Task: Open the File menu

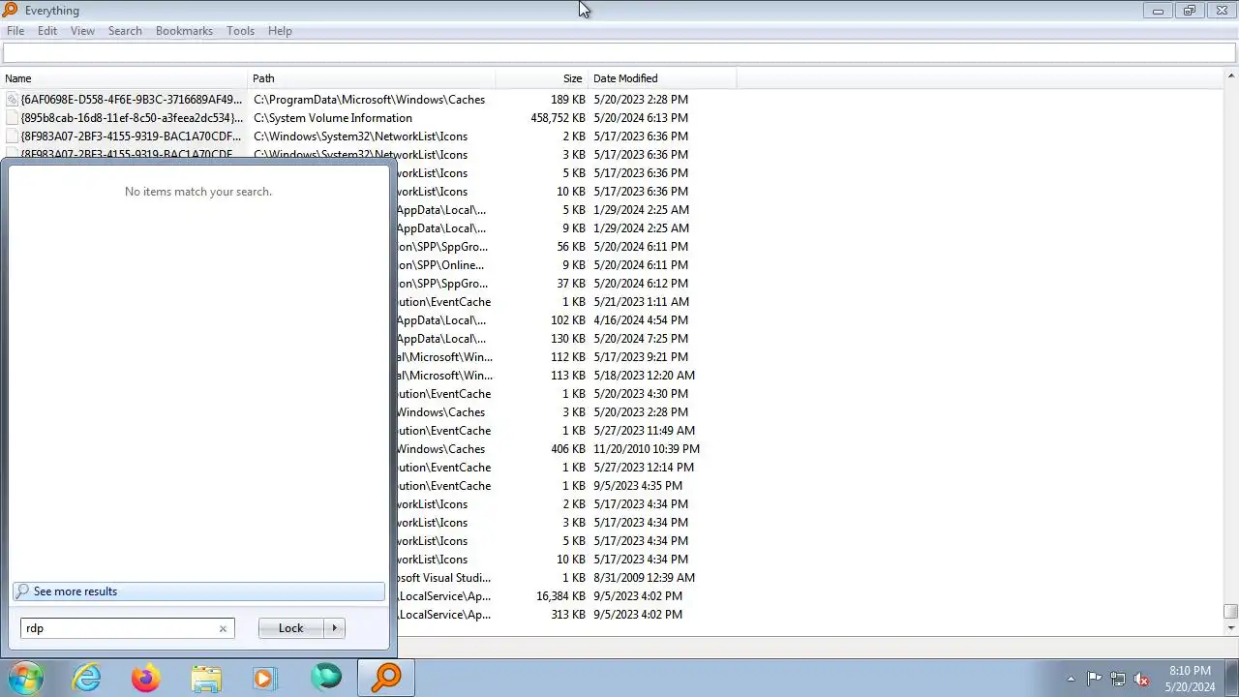Action: click(x=15, y=31)
